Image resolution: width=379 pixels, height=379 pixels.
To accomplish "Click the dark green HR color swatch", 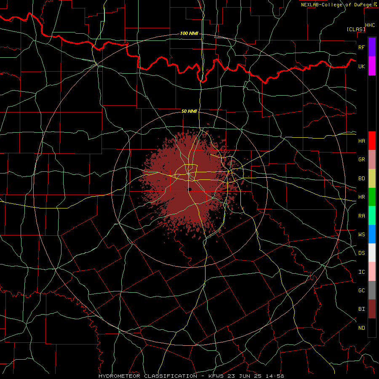I will pyautogui.click(x=372, y=197).
